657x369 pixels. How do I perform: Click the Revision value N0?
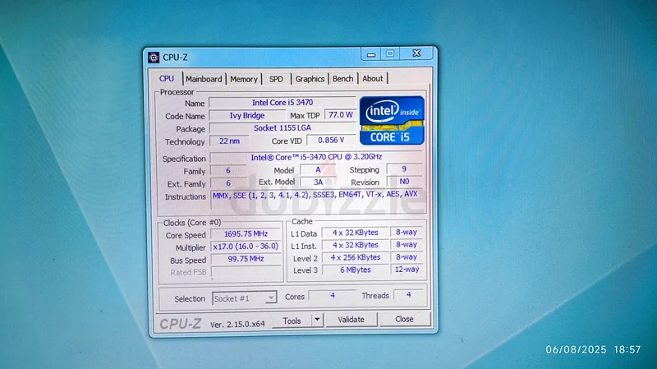(404, 181)
